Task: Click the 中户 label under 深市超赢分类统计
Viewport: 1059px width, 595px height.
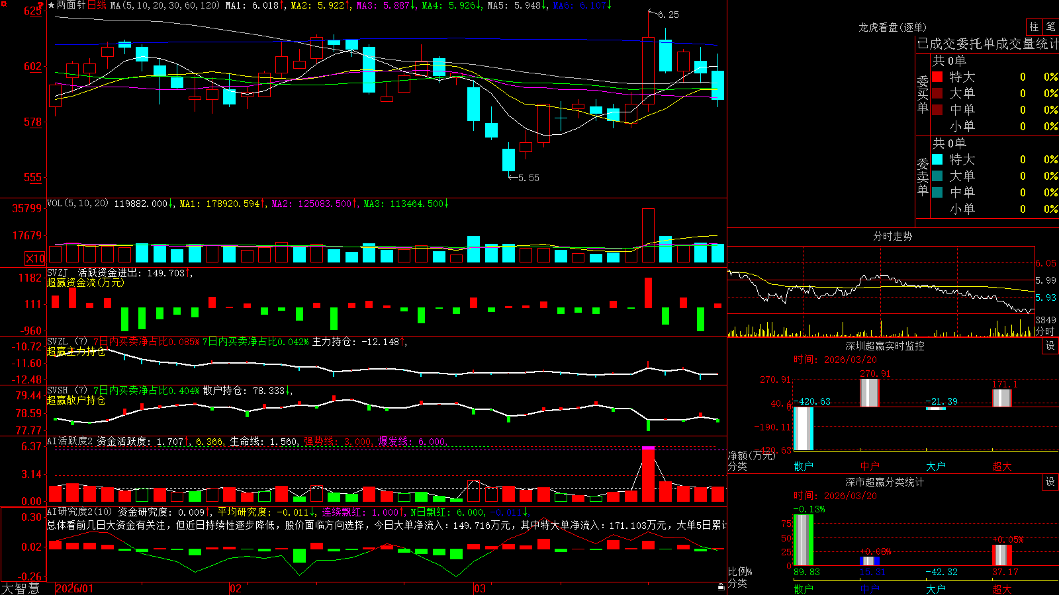Action: (870, 589)
